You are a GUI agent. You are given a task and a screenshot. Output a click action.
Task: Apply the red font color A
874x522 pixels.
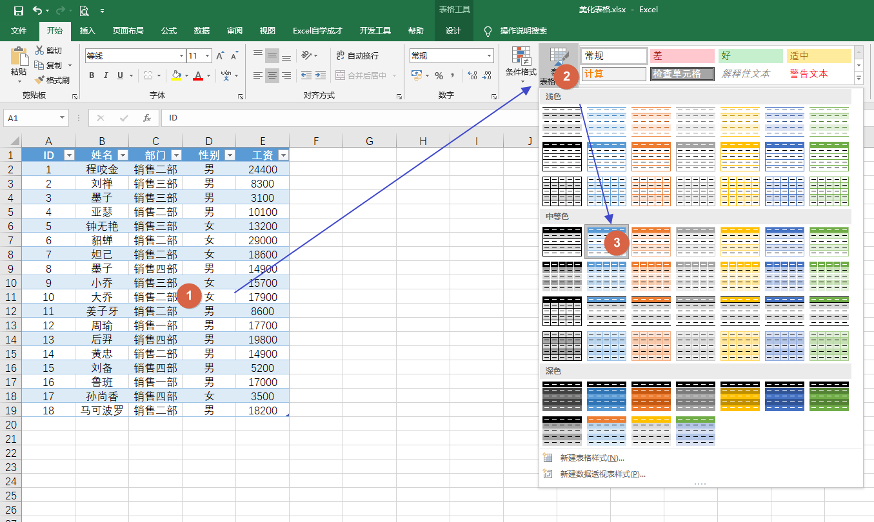(x=199, y=75)
